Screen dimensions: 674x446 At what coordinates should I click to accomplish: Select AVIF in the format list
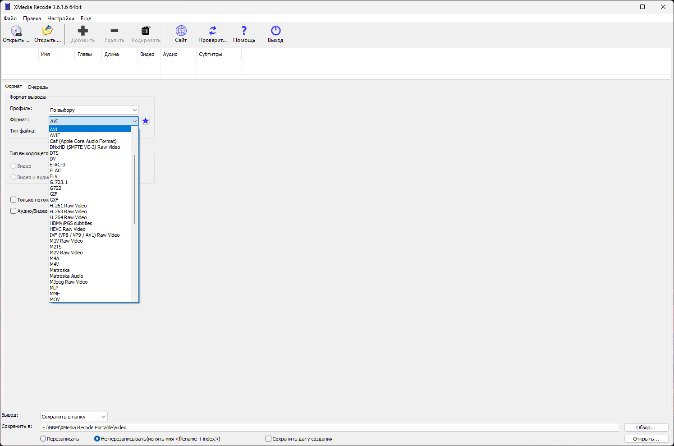90,135
